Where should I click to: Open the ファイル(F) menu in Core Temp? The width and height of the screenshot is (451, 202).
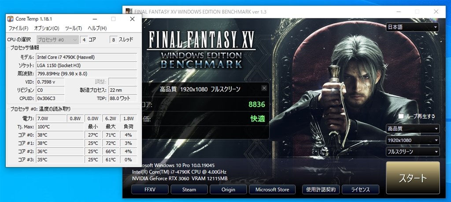(x=18, y=28)
